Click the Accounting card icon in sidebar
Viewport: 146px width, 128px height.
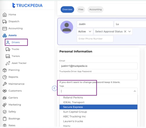pyautogui.click(x=5, y=28)
